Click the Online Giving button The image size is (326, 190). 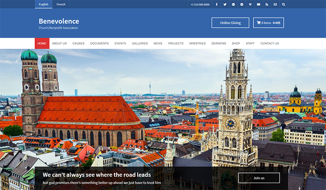[230, 23]
